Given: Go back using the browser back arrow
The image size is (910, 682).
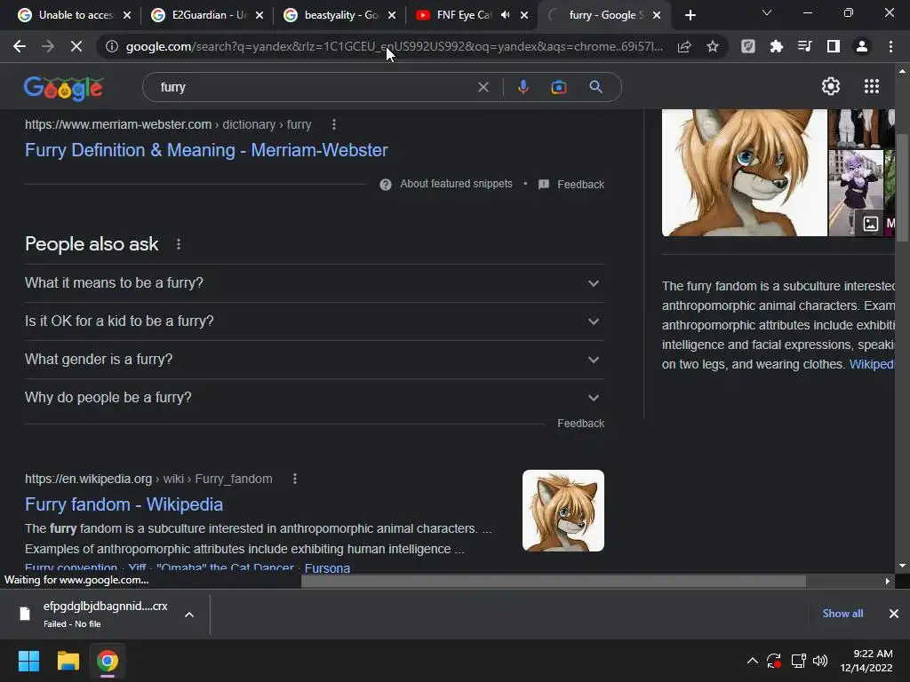Looking at the screenshot, I should [20, 46].
